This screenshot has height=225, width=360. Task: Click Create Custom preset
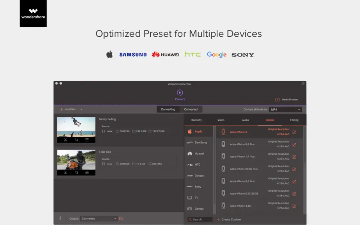(x=229, y=220)
